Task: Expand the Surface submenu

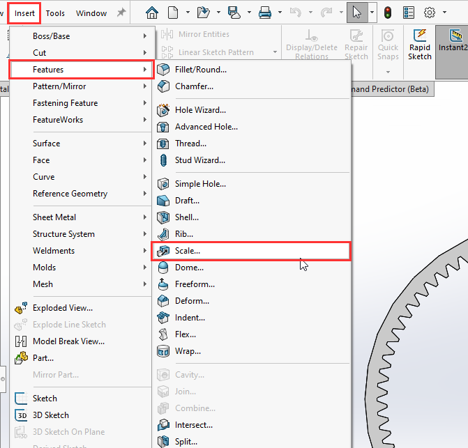Action: [x=82, y=144]
